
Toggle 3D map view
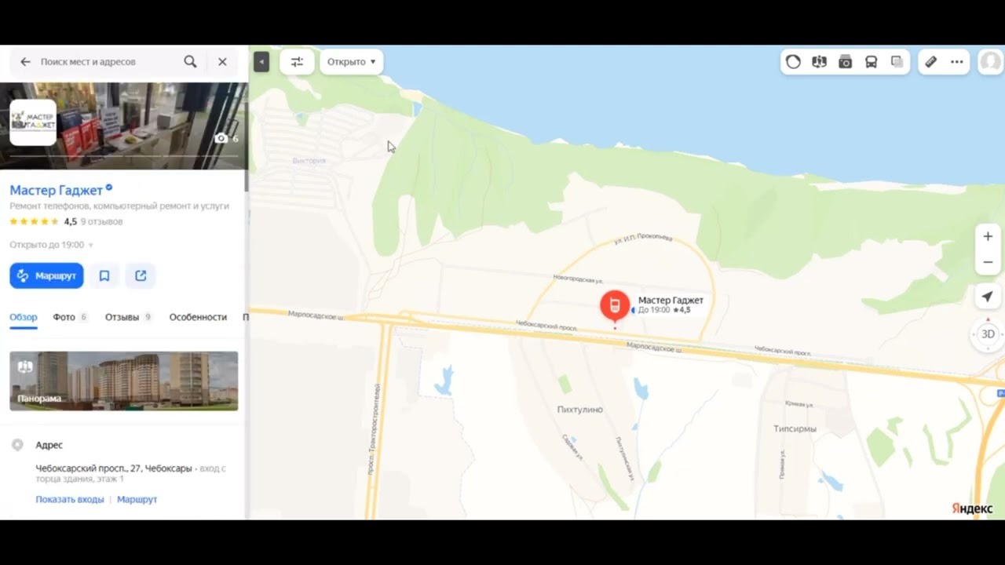click(988, 334)
